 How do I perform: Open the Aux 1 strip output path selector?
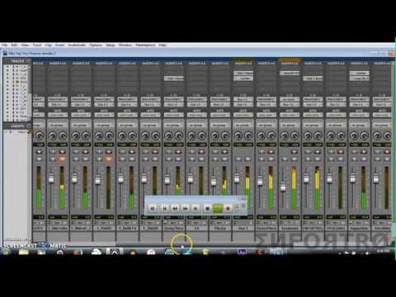[x=243, y=105]
